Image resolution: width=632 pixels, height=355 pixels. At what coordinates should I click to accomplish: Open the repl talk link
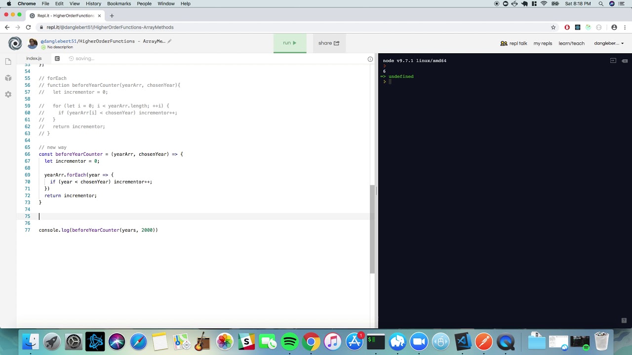click(513, 43)
